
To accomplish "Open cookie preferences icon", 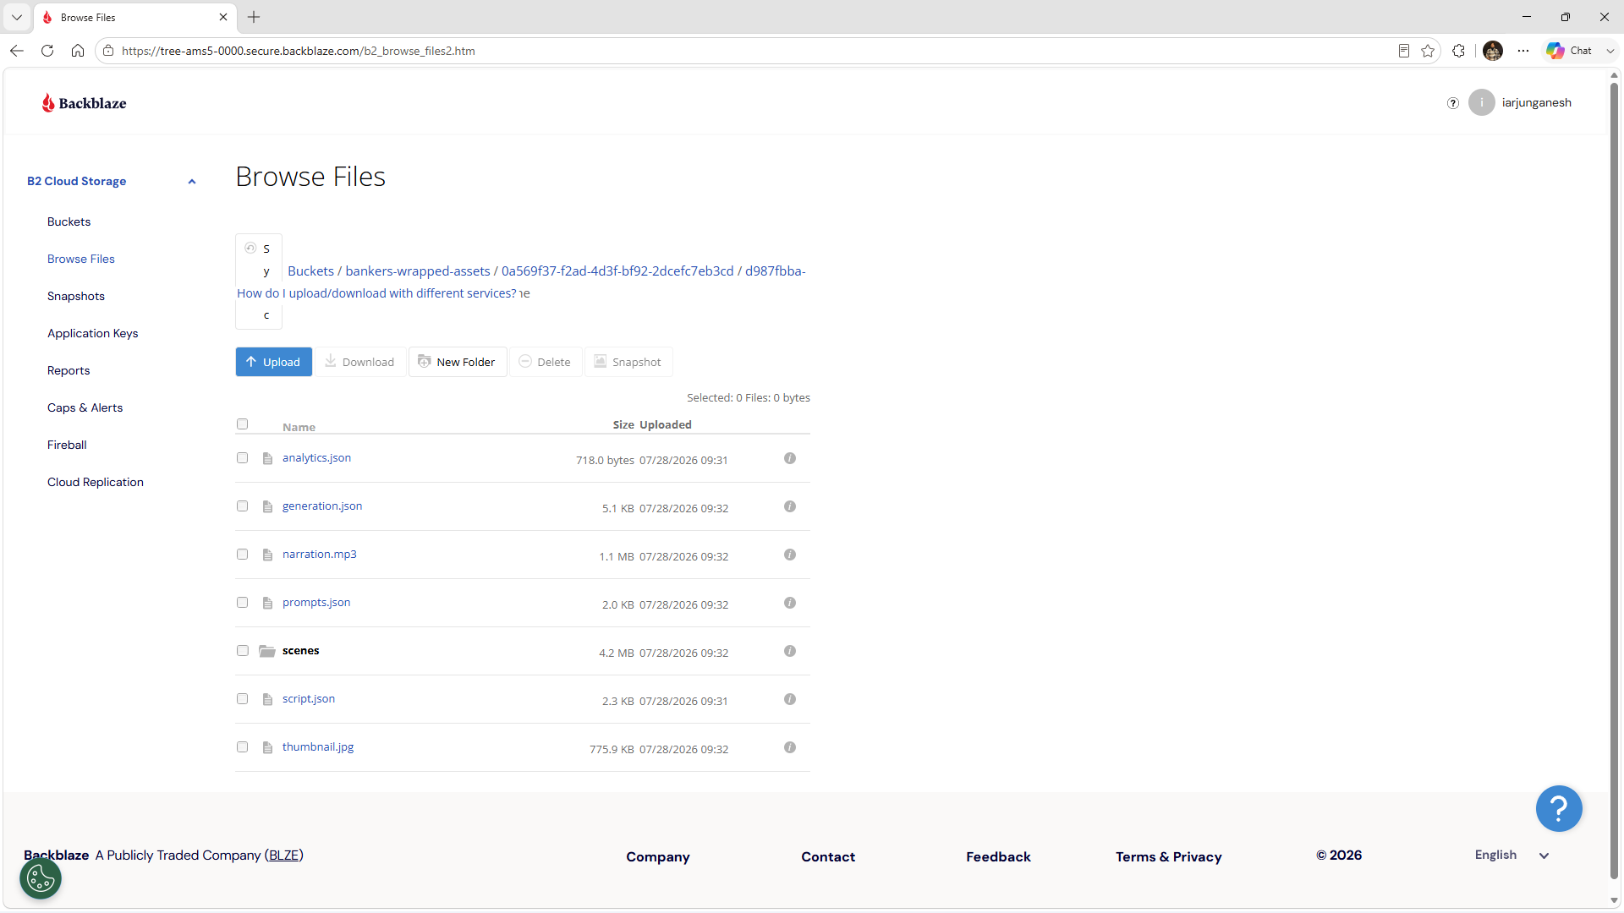I will 41,878.
